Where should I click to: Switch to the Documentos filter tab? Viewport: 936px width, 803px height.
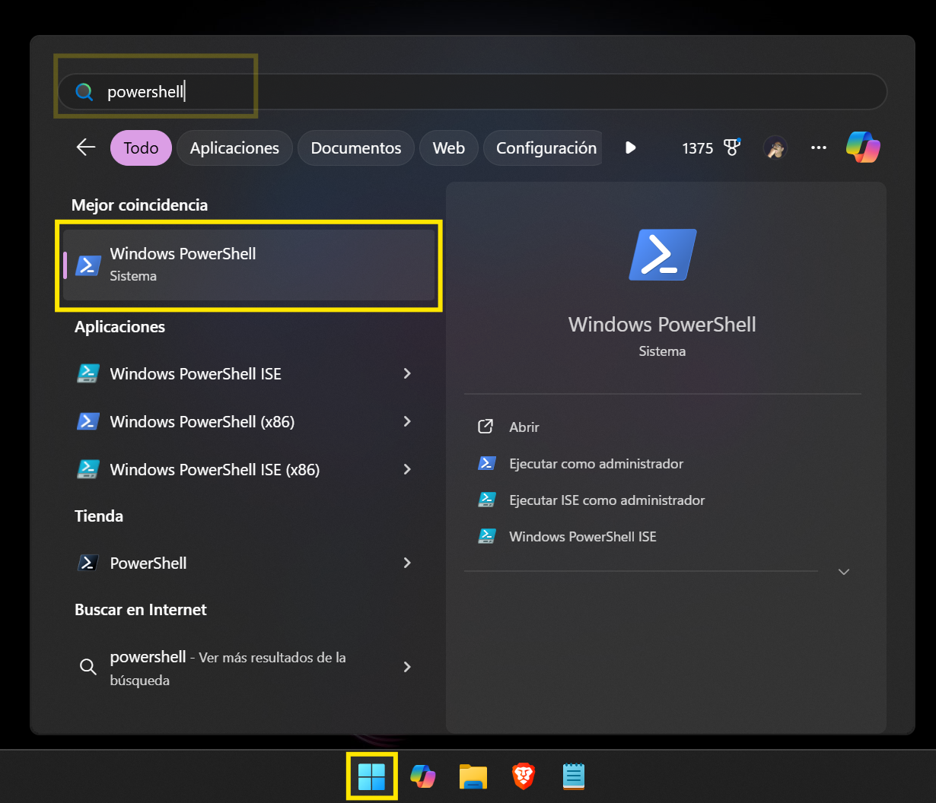(x=355, y=148)
